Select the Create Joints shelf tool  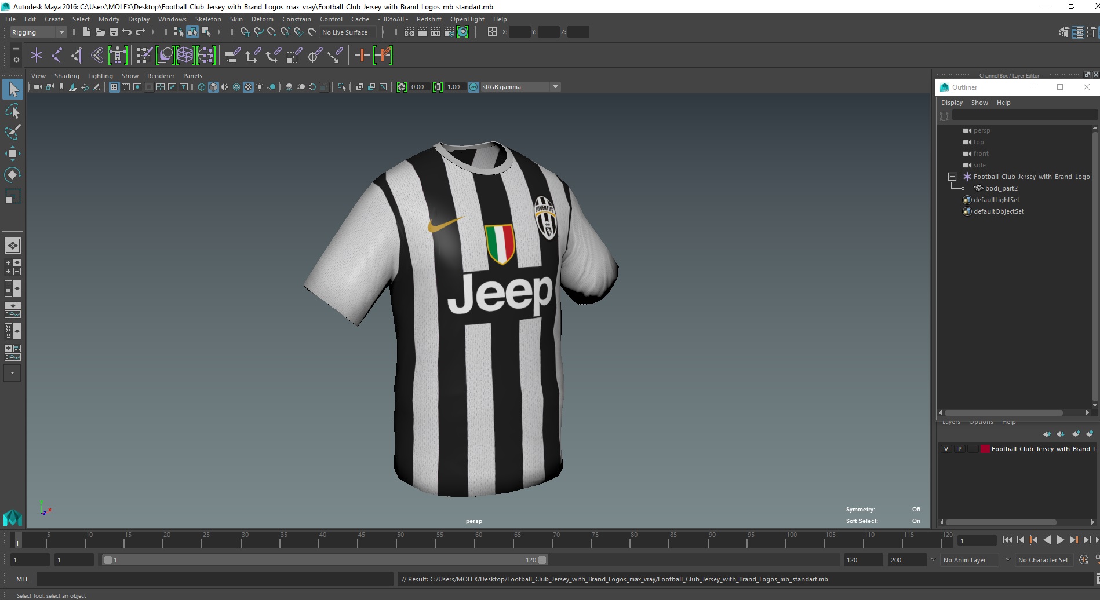click(57, 56)
